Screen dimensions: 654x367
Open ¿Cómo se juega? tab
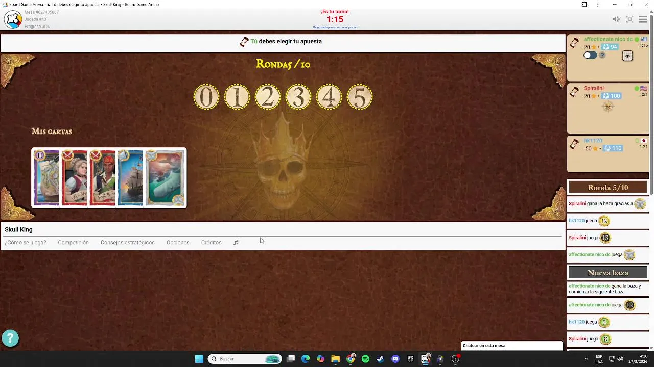[x=26, y=243]
